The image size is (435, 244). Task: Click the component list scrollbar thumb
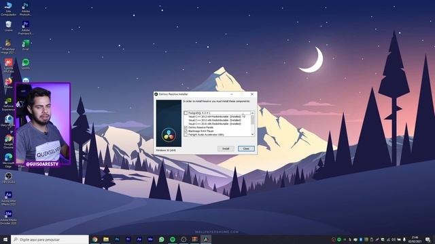tap(252, 119)
